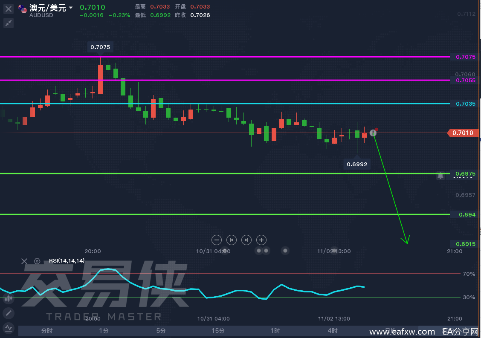Switch to the 1时 timeframe tab

(x=275, y=331)
